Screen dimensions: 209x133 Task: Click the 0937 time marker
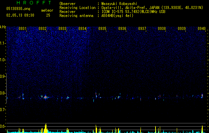click(x=142, y=28)
